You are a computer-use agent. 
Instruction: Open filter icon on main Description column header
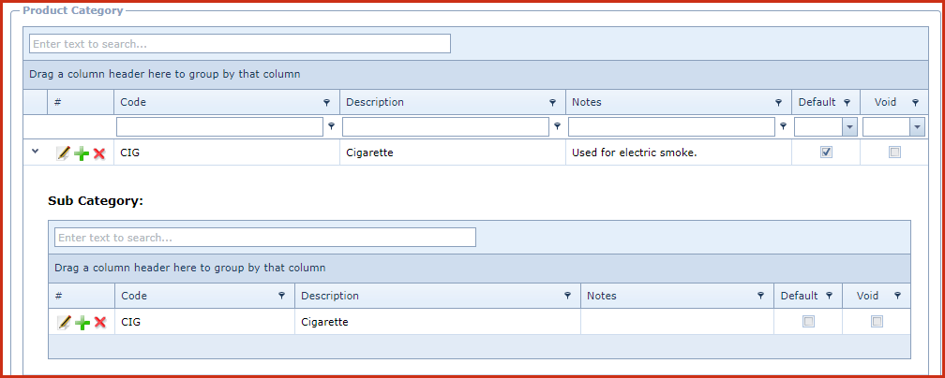[x=553, y=103]
